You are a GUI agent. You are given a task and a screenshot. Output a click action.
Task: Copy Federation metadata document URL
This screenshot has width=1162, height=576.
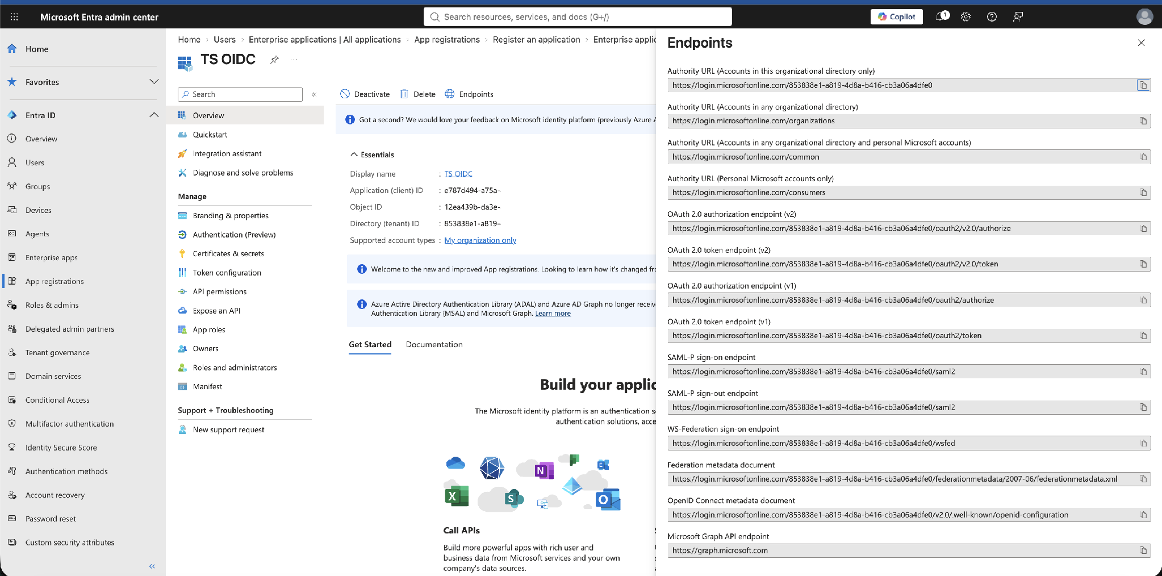coord(1143,479)
